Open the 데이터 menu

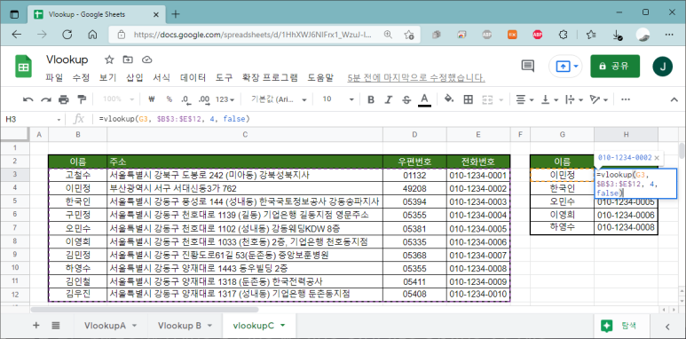(193, 78)
